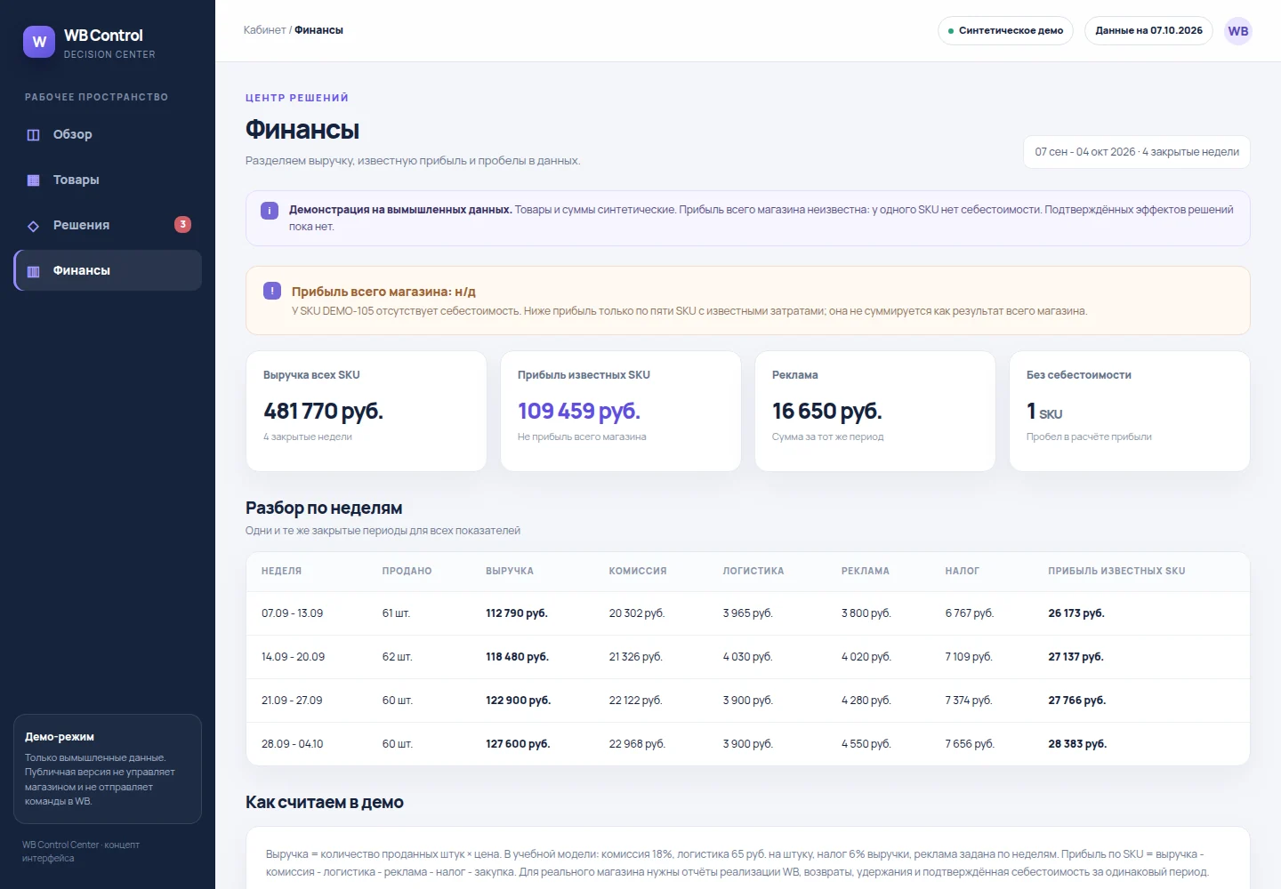Screen dimensions: 1281x889
Task: Select the 28.09 - 04.10 week cell
Action: click(292, 744)
